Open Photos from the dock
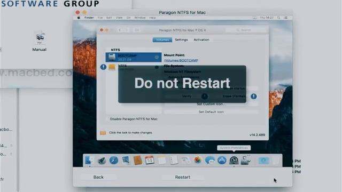 pos(198,160)
